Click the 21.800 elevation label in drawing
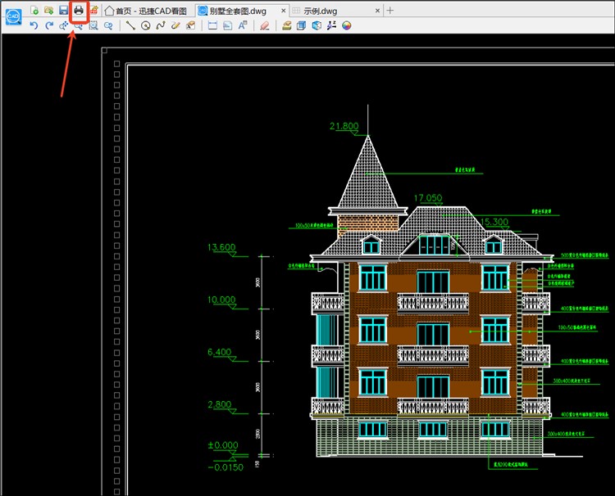The height and width of the screenshot is (496, 615). point(344,126)
